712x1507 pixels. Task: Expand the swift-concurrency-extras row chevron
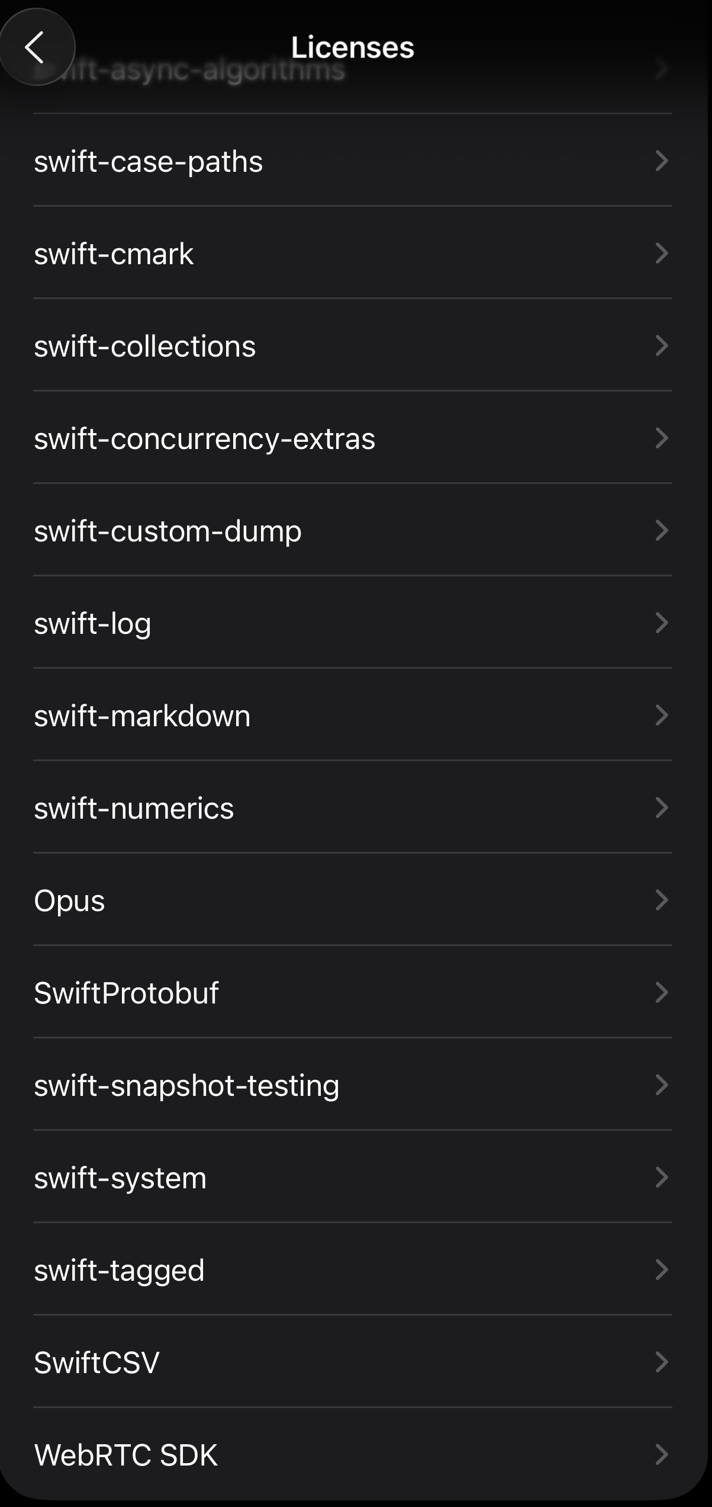[x=662, y=438]
